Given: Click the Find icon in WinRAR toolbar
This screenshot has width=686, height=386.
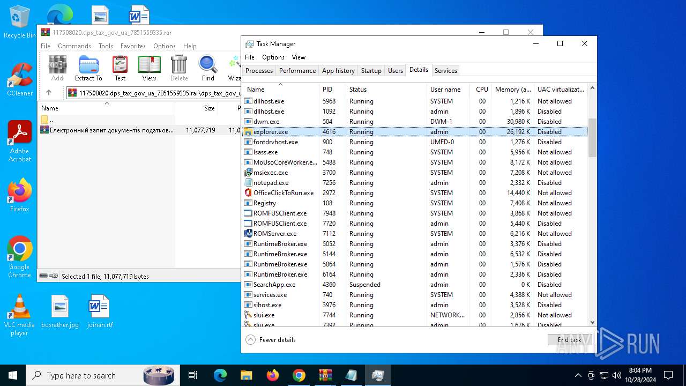Looking at the screenshot, I should tap(208, 68).
